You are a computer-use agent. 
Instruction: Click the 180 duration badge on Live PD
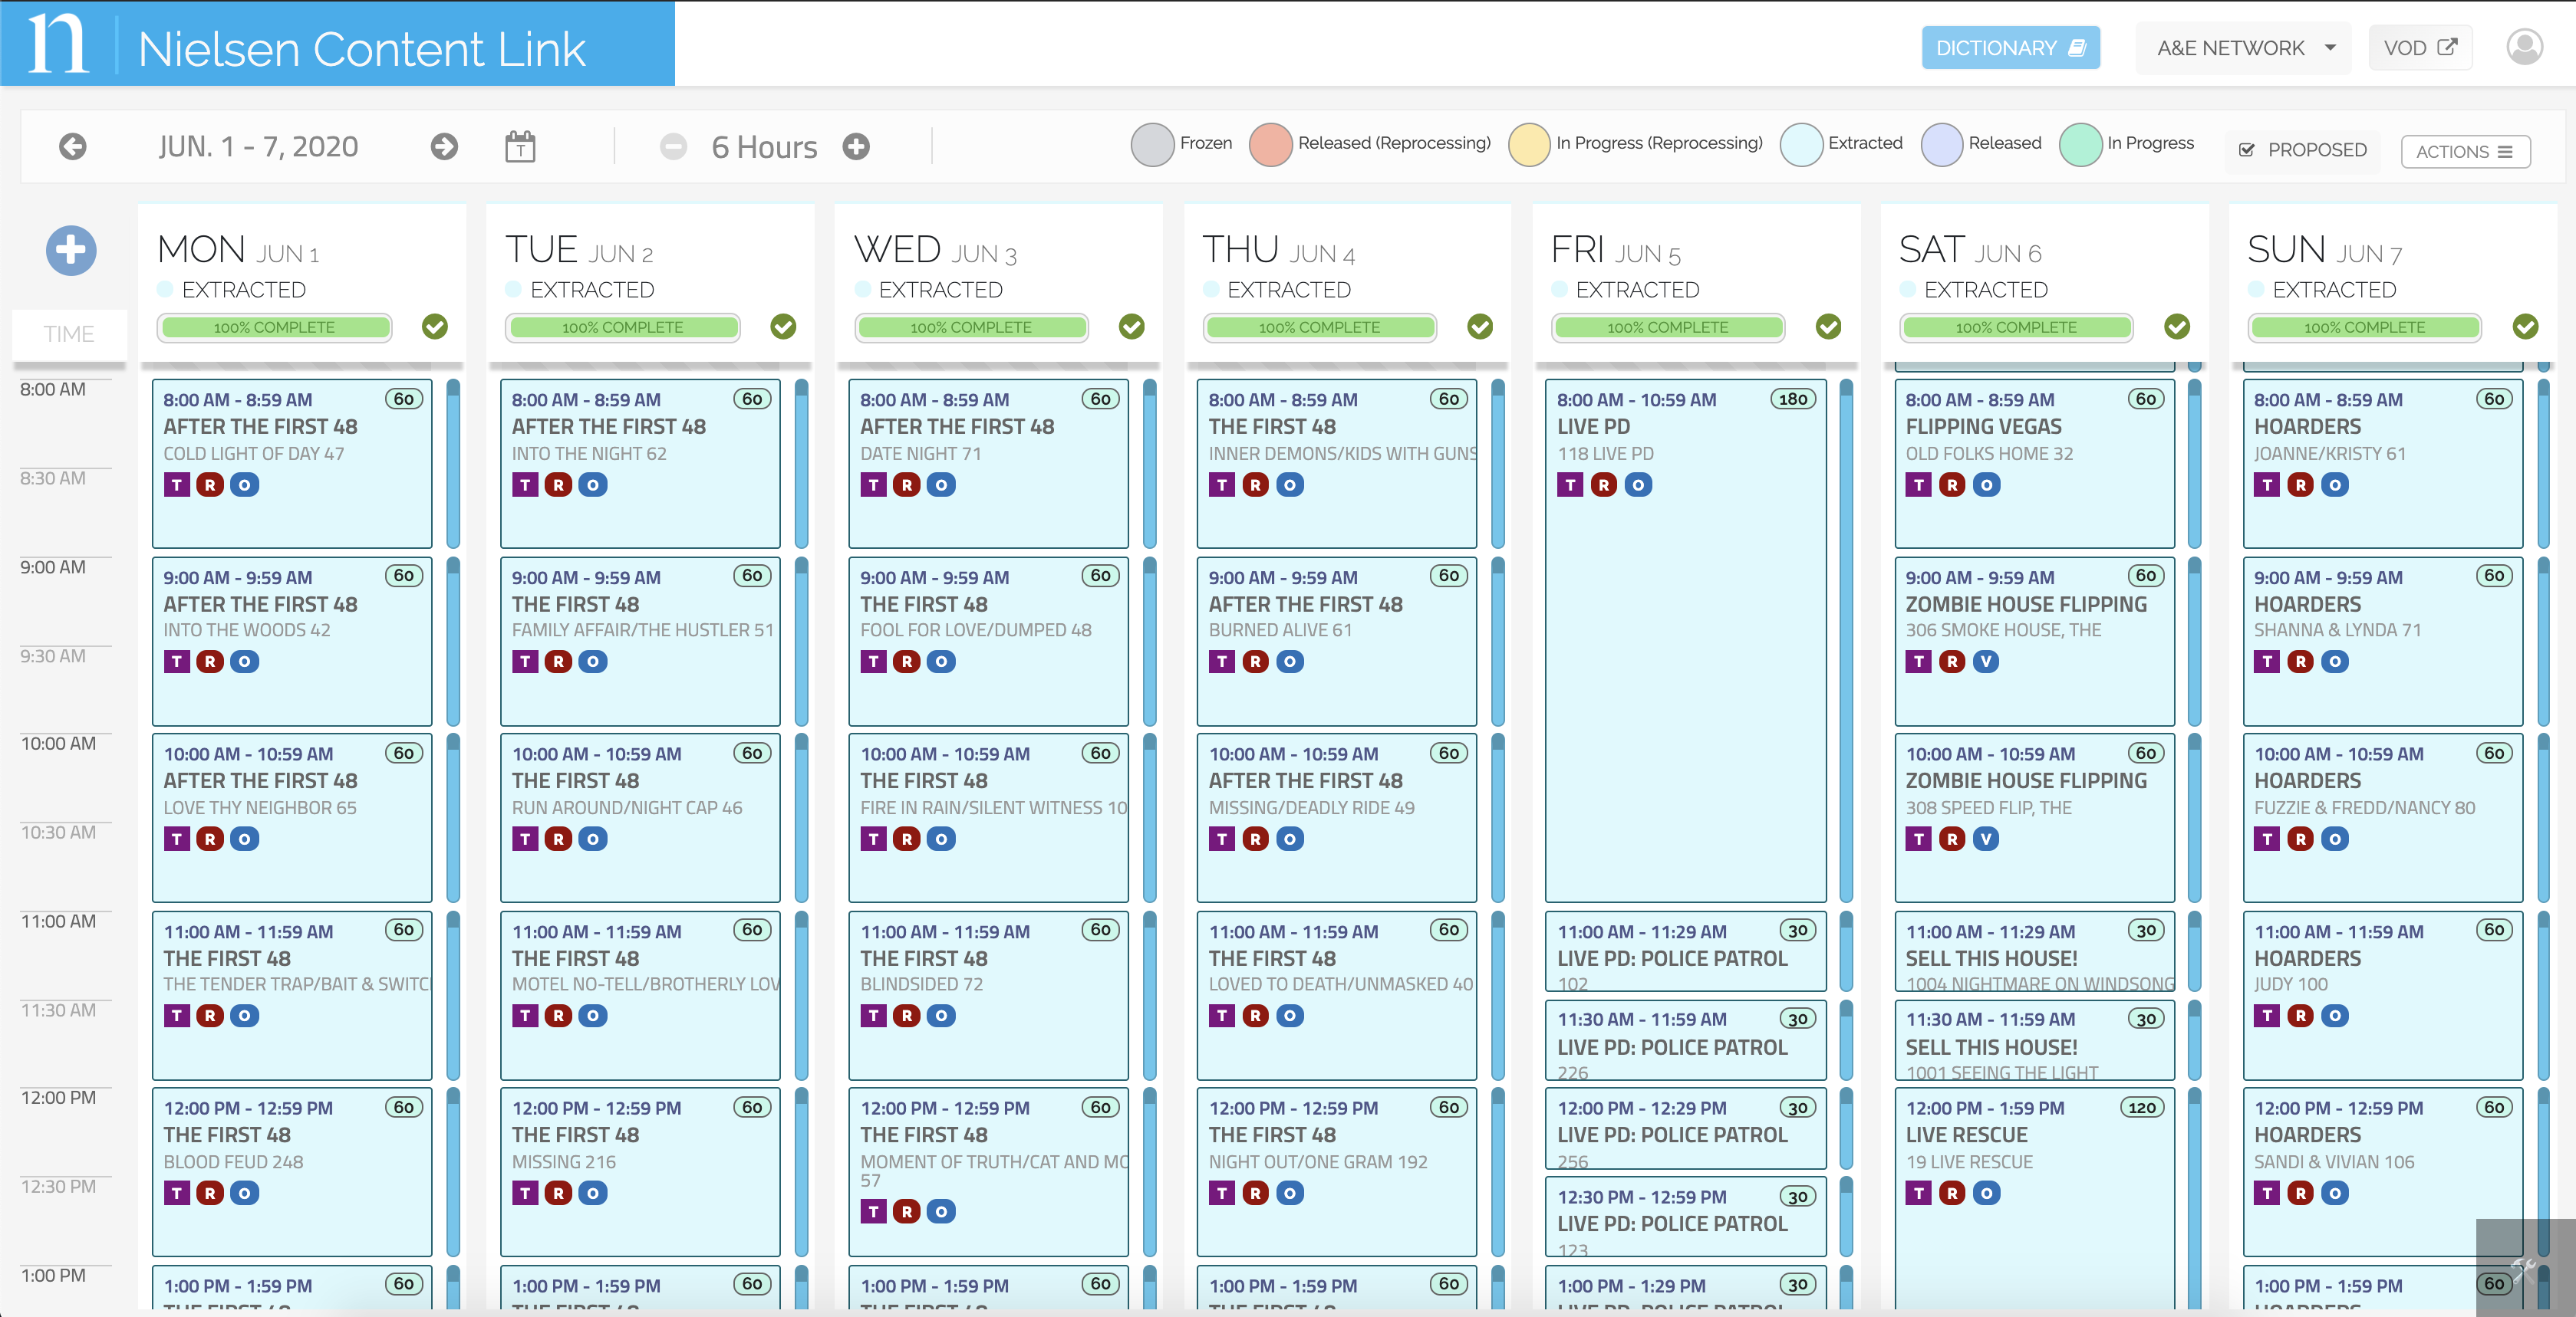1793,399
